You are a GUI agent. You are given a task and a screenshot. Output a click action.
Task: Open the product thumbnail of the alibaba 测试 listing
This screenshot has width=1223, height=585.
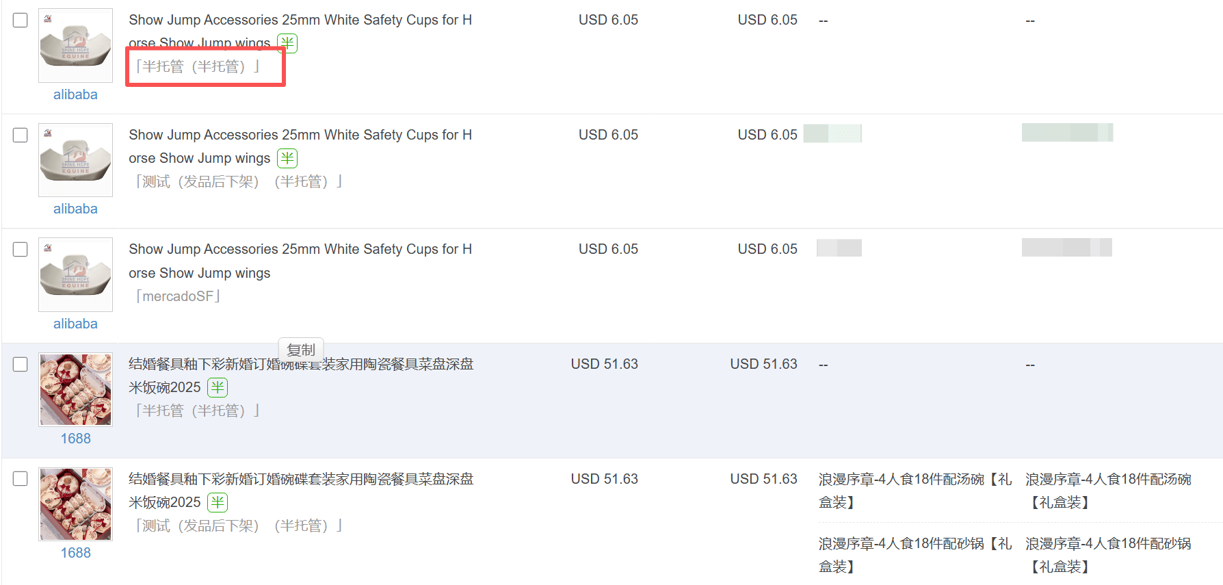75,160
